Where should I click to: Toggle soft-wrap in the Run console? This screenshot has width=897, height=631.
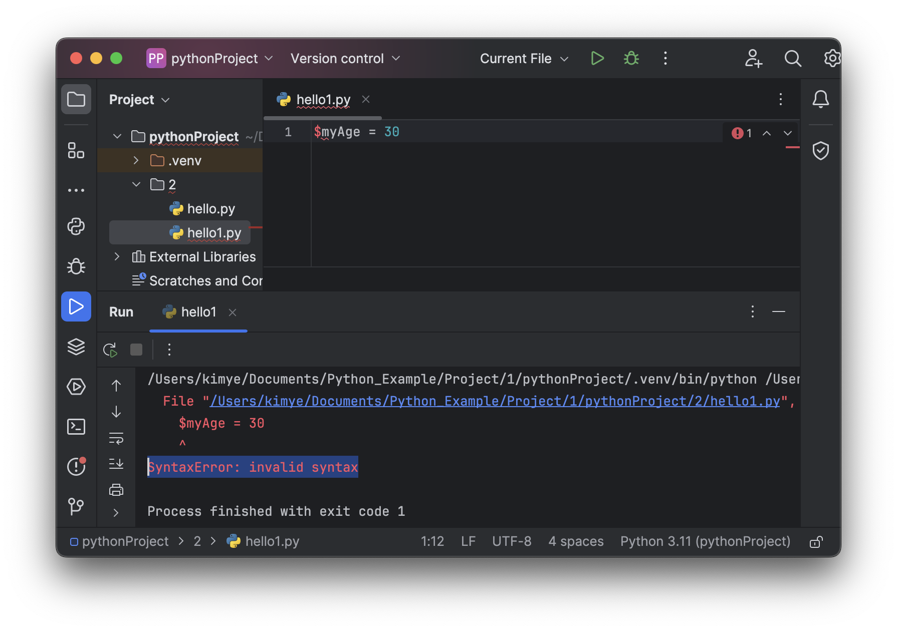click(116, 439)
